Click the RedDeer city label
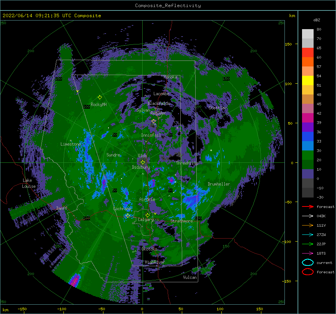 (158, 113)
